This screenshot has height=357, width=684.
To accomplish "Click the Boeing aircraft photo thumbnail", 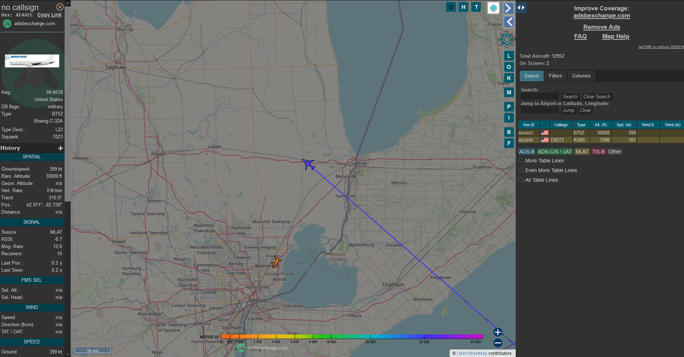I will point(32,61).
